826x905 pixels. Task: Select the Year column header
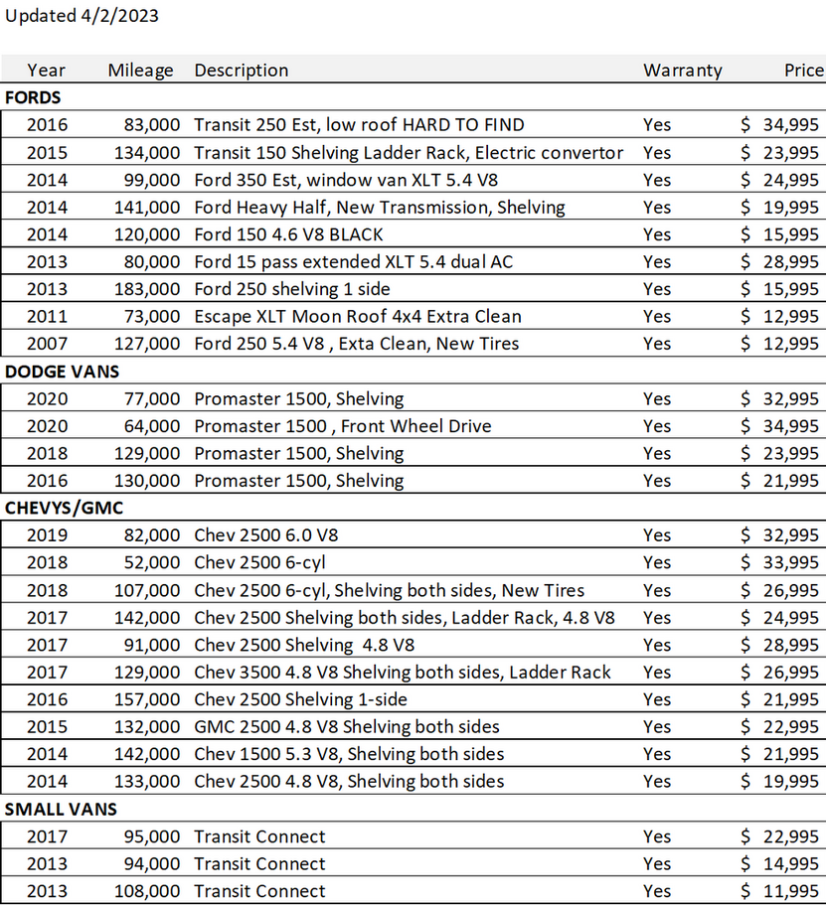[46, 71]
